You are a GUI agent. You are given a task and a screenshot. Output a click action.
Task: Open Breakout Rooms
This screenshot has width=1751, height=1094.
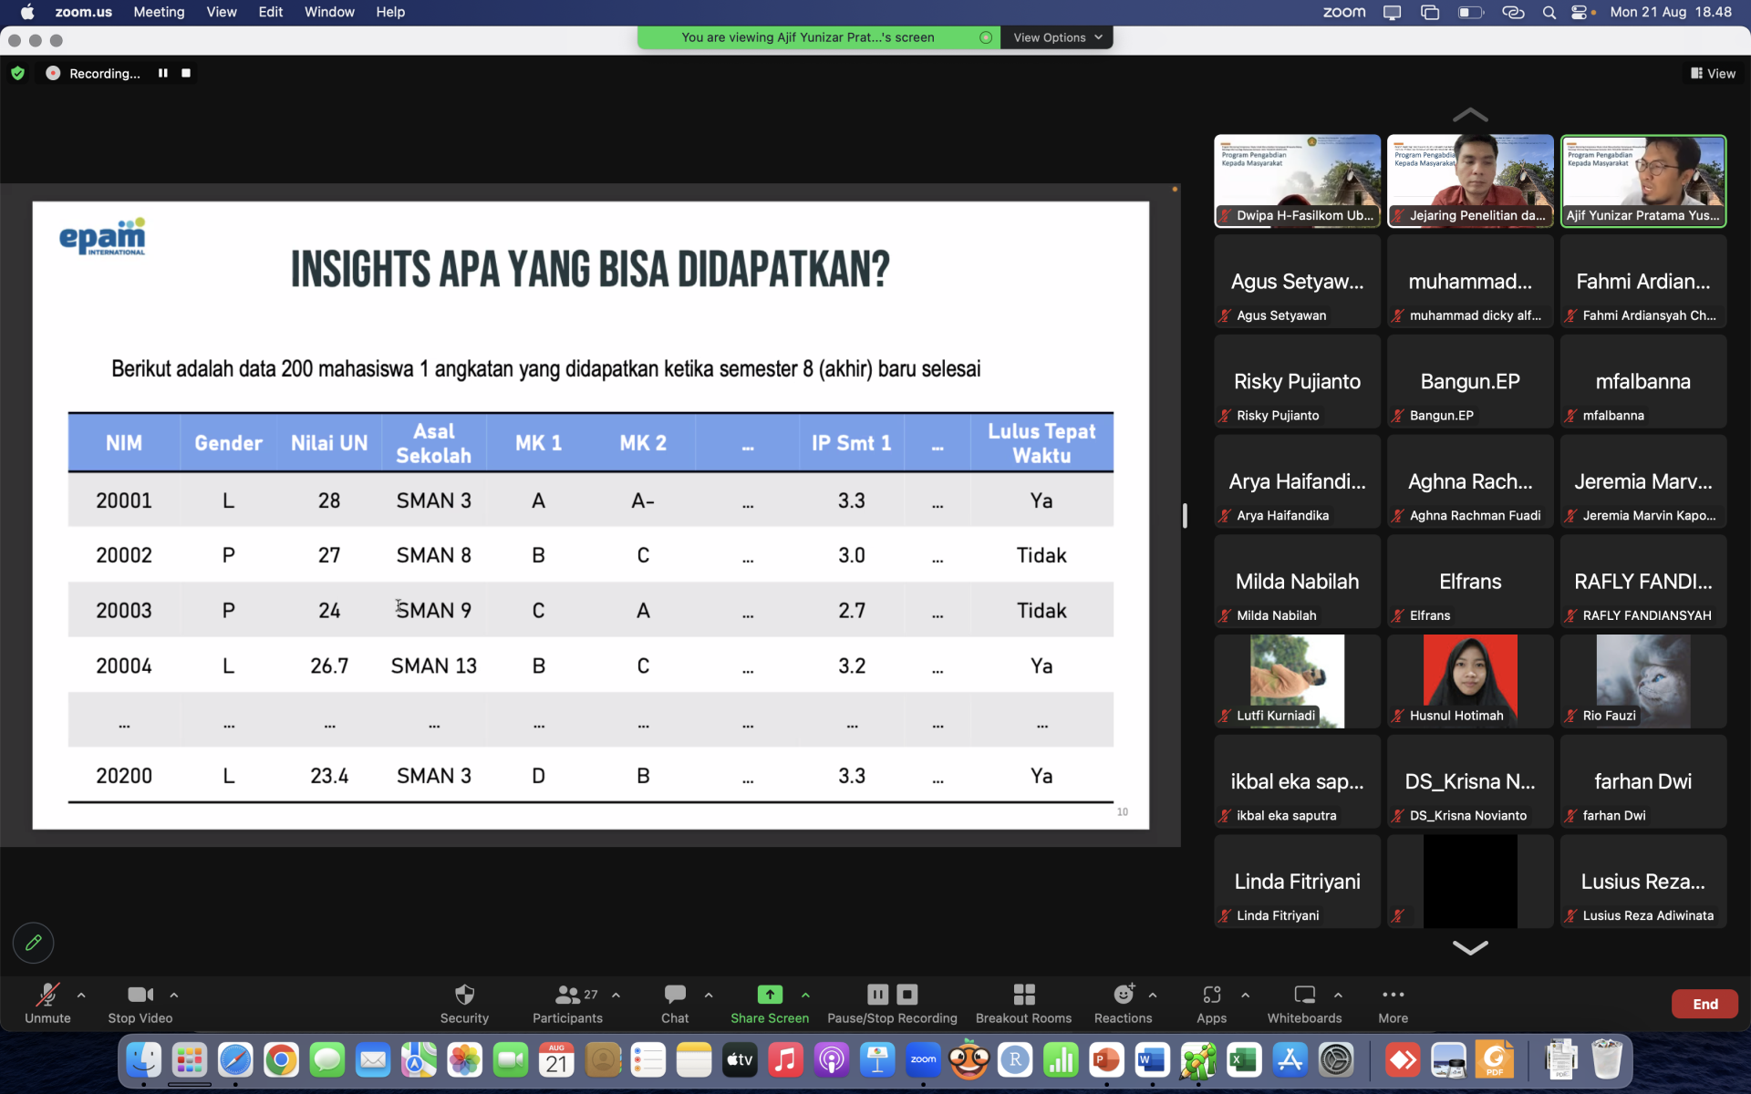[x=1023, y=1003]
